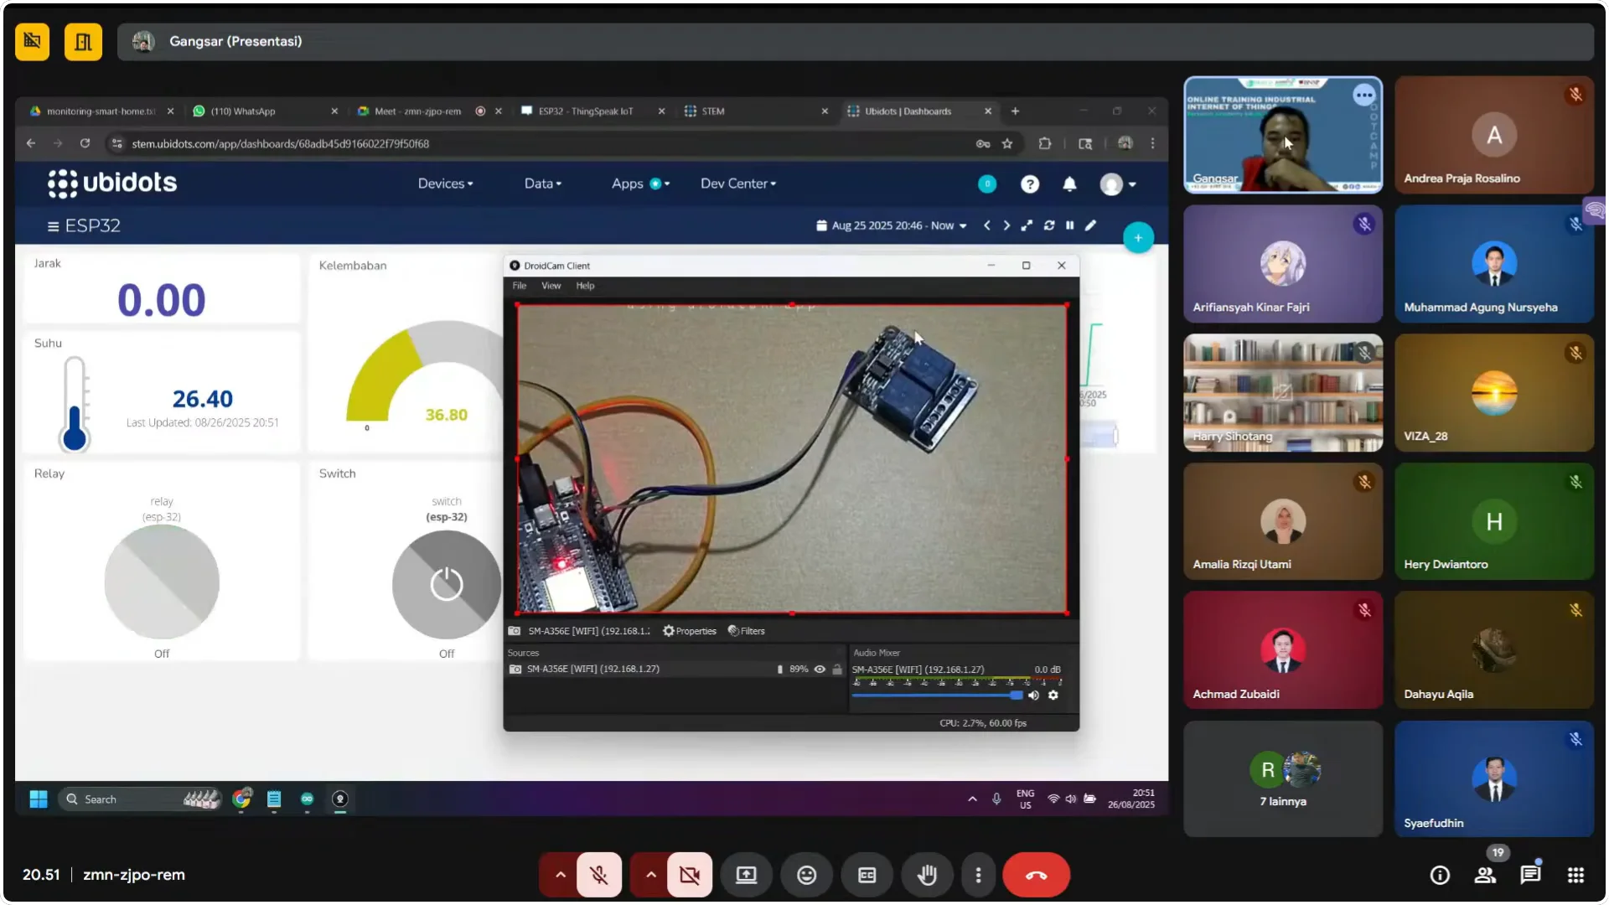Open DroidCam Help menu
Screen dimensions: 1609x905
click(x=585, y=286)
